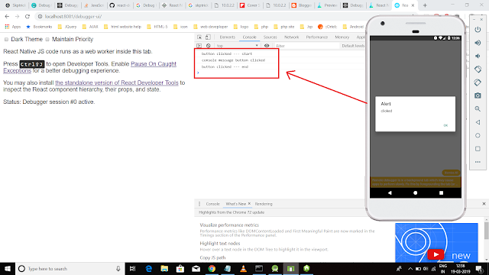The image size is (489, 275).
Task: Open File Explorer from taskbar
Action: (164, 268)
